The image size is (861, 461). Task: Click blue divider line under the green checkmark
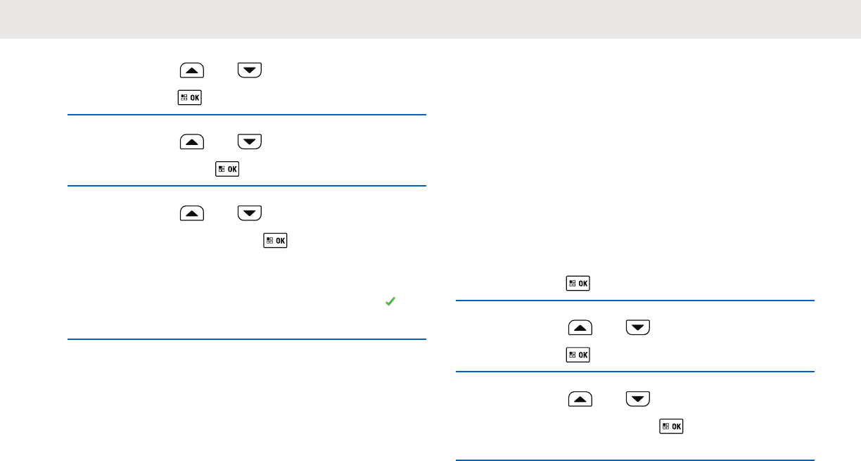(x=247, y=340)
